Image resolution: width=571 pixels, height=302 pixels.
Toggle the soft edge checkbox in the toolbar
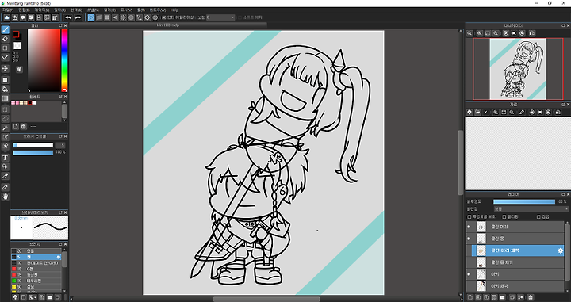click(240, 17)
